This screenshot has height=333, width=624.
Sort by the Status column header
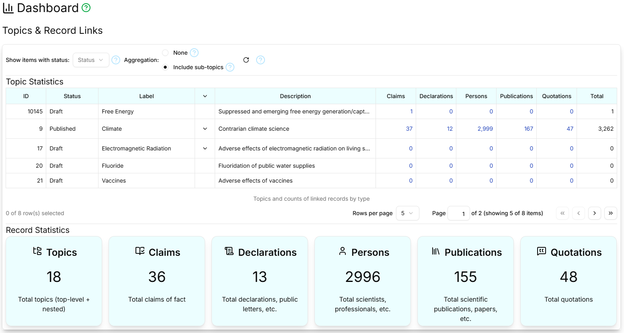[72, 96]
